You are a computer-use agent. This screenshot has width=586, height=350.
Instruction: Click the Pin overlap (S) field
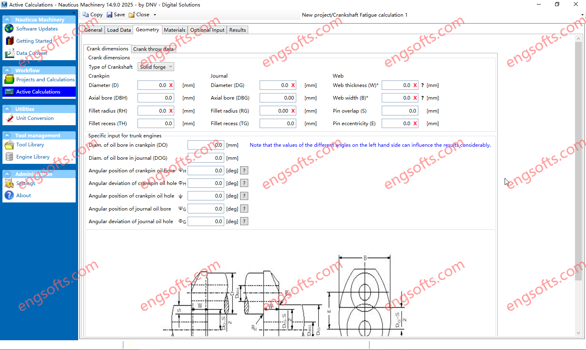coord(400,111)
